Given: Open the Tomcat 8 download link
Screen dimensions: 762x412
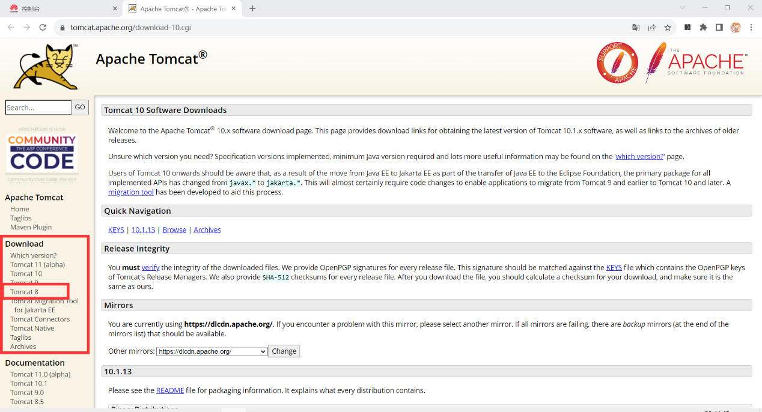Looking at the screenshot, I should (x=25, y=292).
